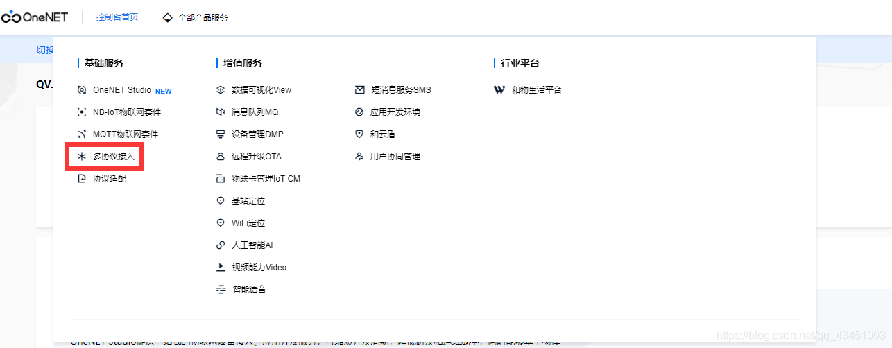This screenshot has width=892, height=348.
Task: Click the 和物生活平台 W icon
Action: pos(499,90)
